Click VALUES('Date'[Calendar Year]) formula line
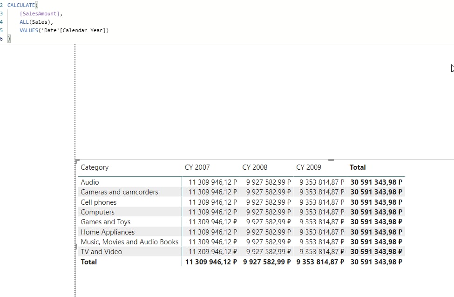This screenshot has width=454, height=297. 64,30
